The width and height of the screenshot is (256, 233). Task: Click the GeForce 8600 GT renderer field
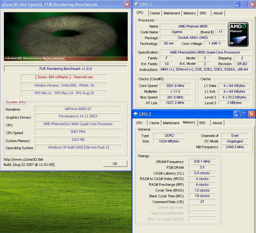78,109
